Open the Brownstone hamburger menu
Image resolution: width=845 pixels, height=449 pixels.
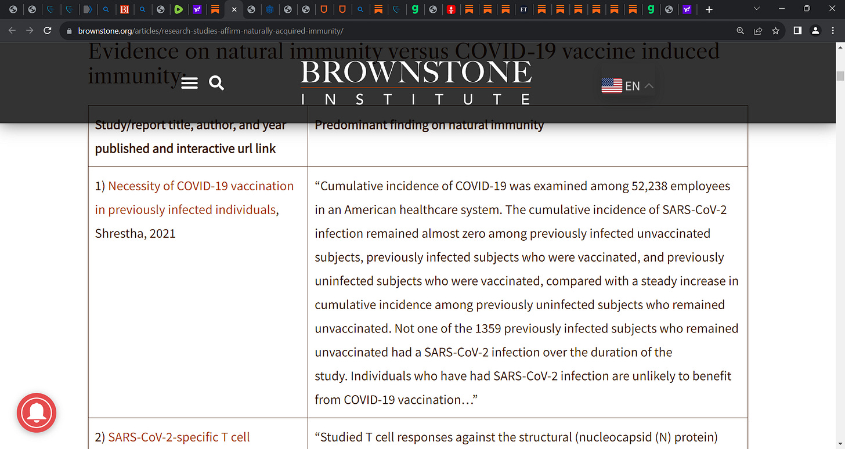click(189, 84)
